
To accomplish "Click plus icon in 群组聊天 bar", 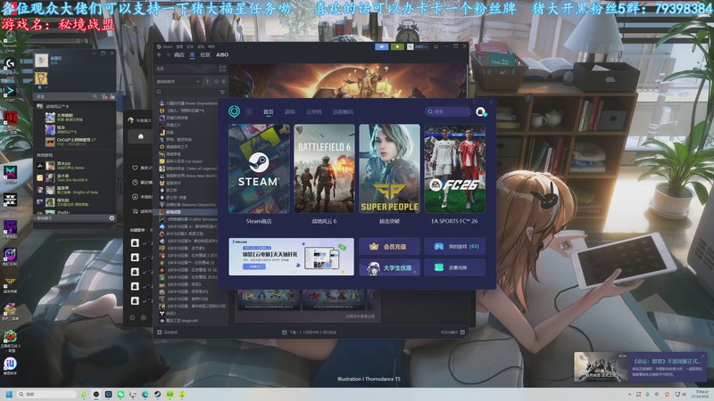I will click(x=112, y=218).
